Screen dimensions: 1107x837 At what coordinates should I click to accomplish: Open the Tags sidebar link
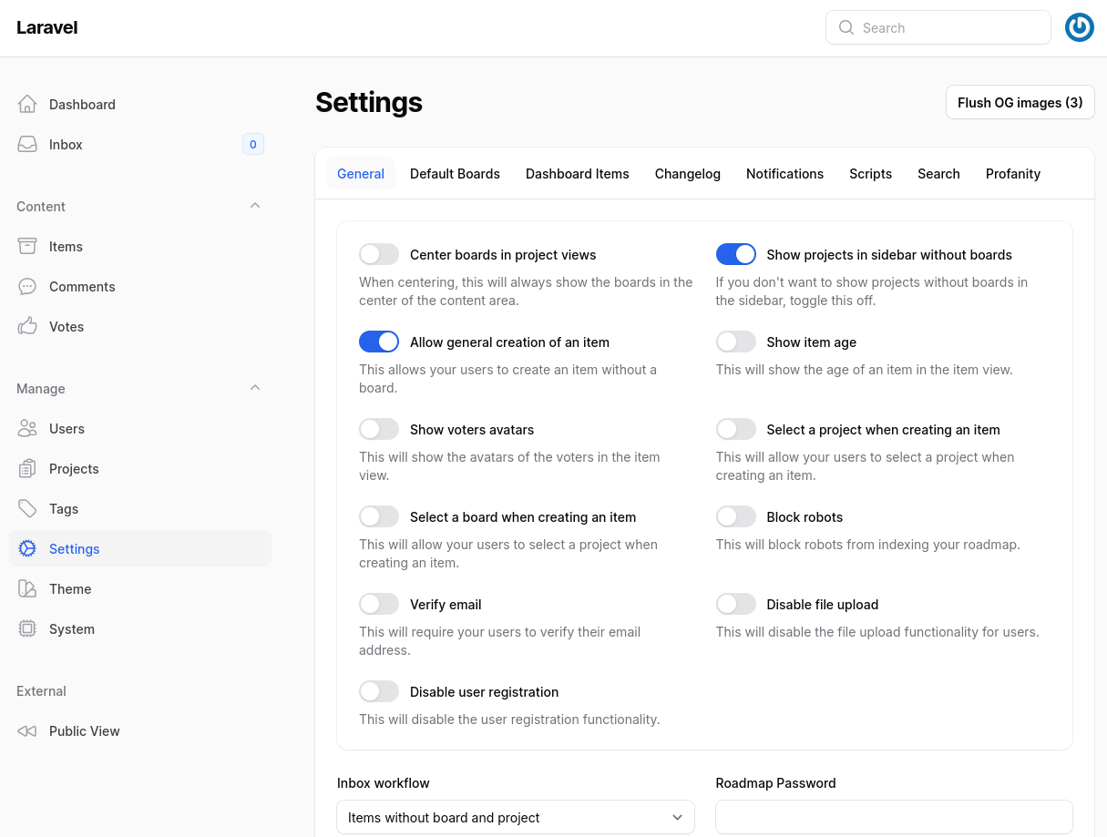coord(140,508)
